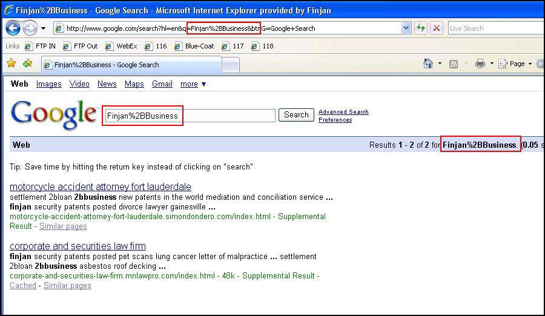
Task: Click the Stop loading icon
Action: point(436,28)
